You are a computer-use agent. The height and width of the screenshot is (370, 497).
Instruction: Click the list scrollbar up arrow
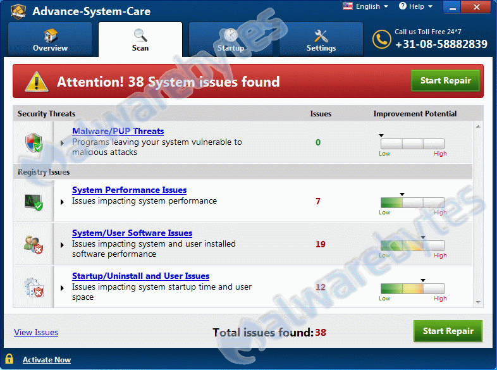(478, 126)
